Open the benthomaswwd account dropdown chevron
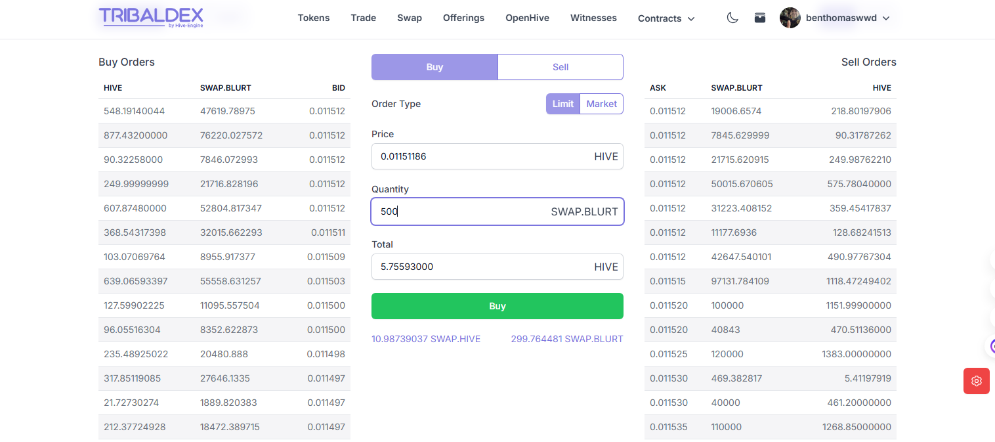The width and height of the screenshot is (995, 442). pos(886,18)
